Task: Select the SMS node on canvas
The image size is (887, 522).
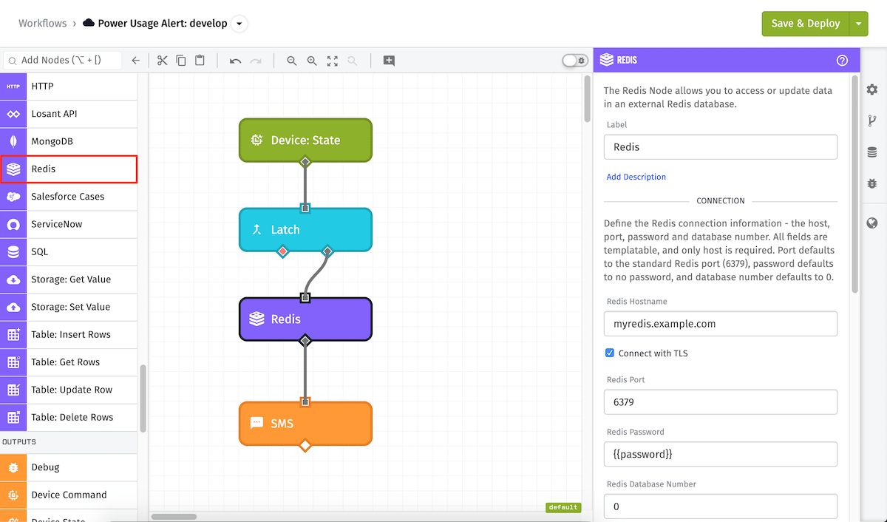Action: pos(305,424)
